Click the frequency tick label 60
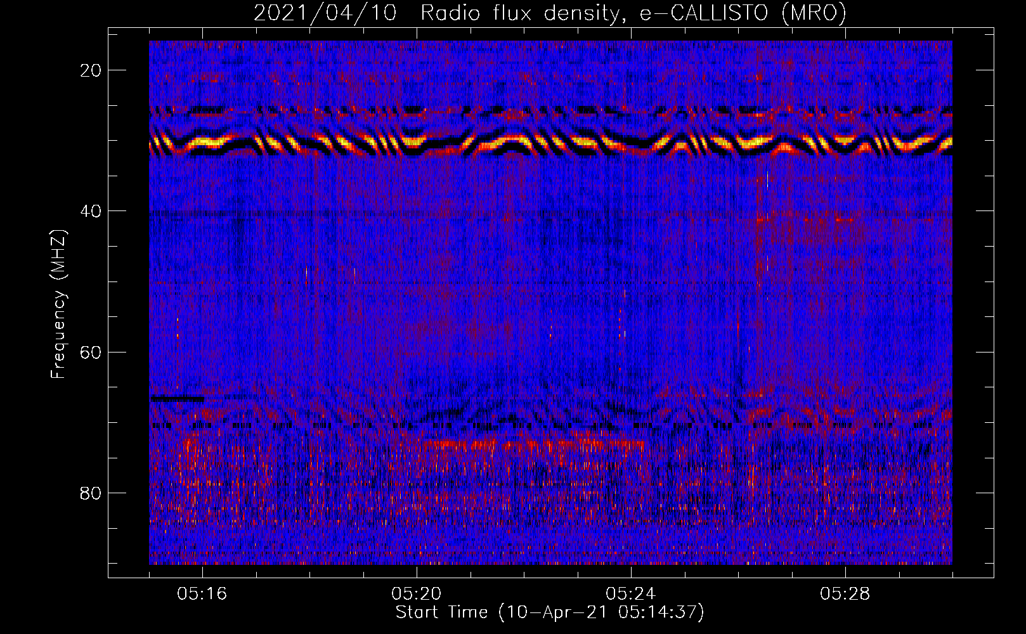Screen dimensions: 1026x634 tap(91, 352)
